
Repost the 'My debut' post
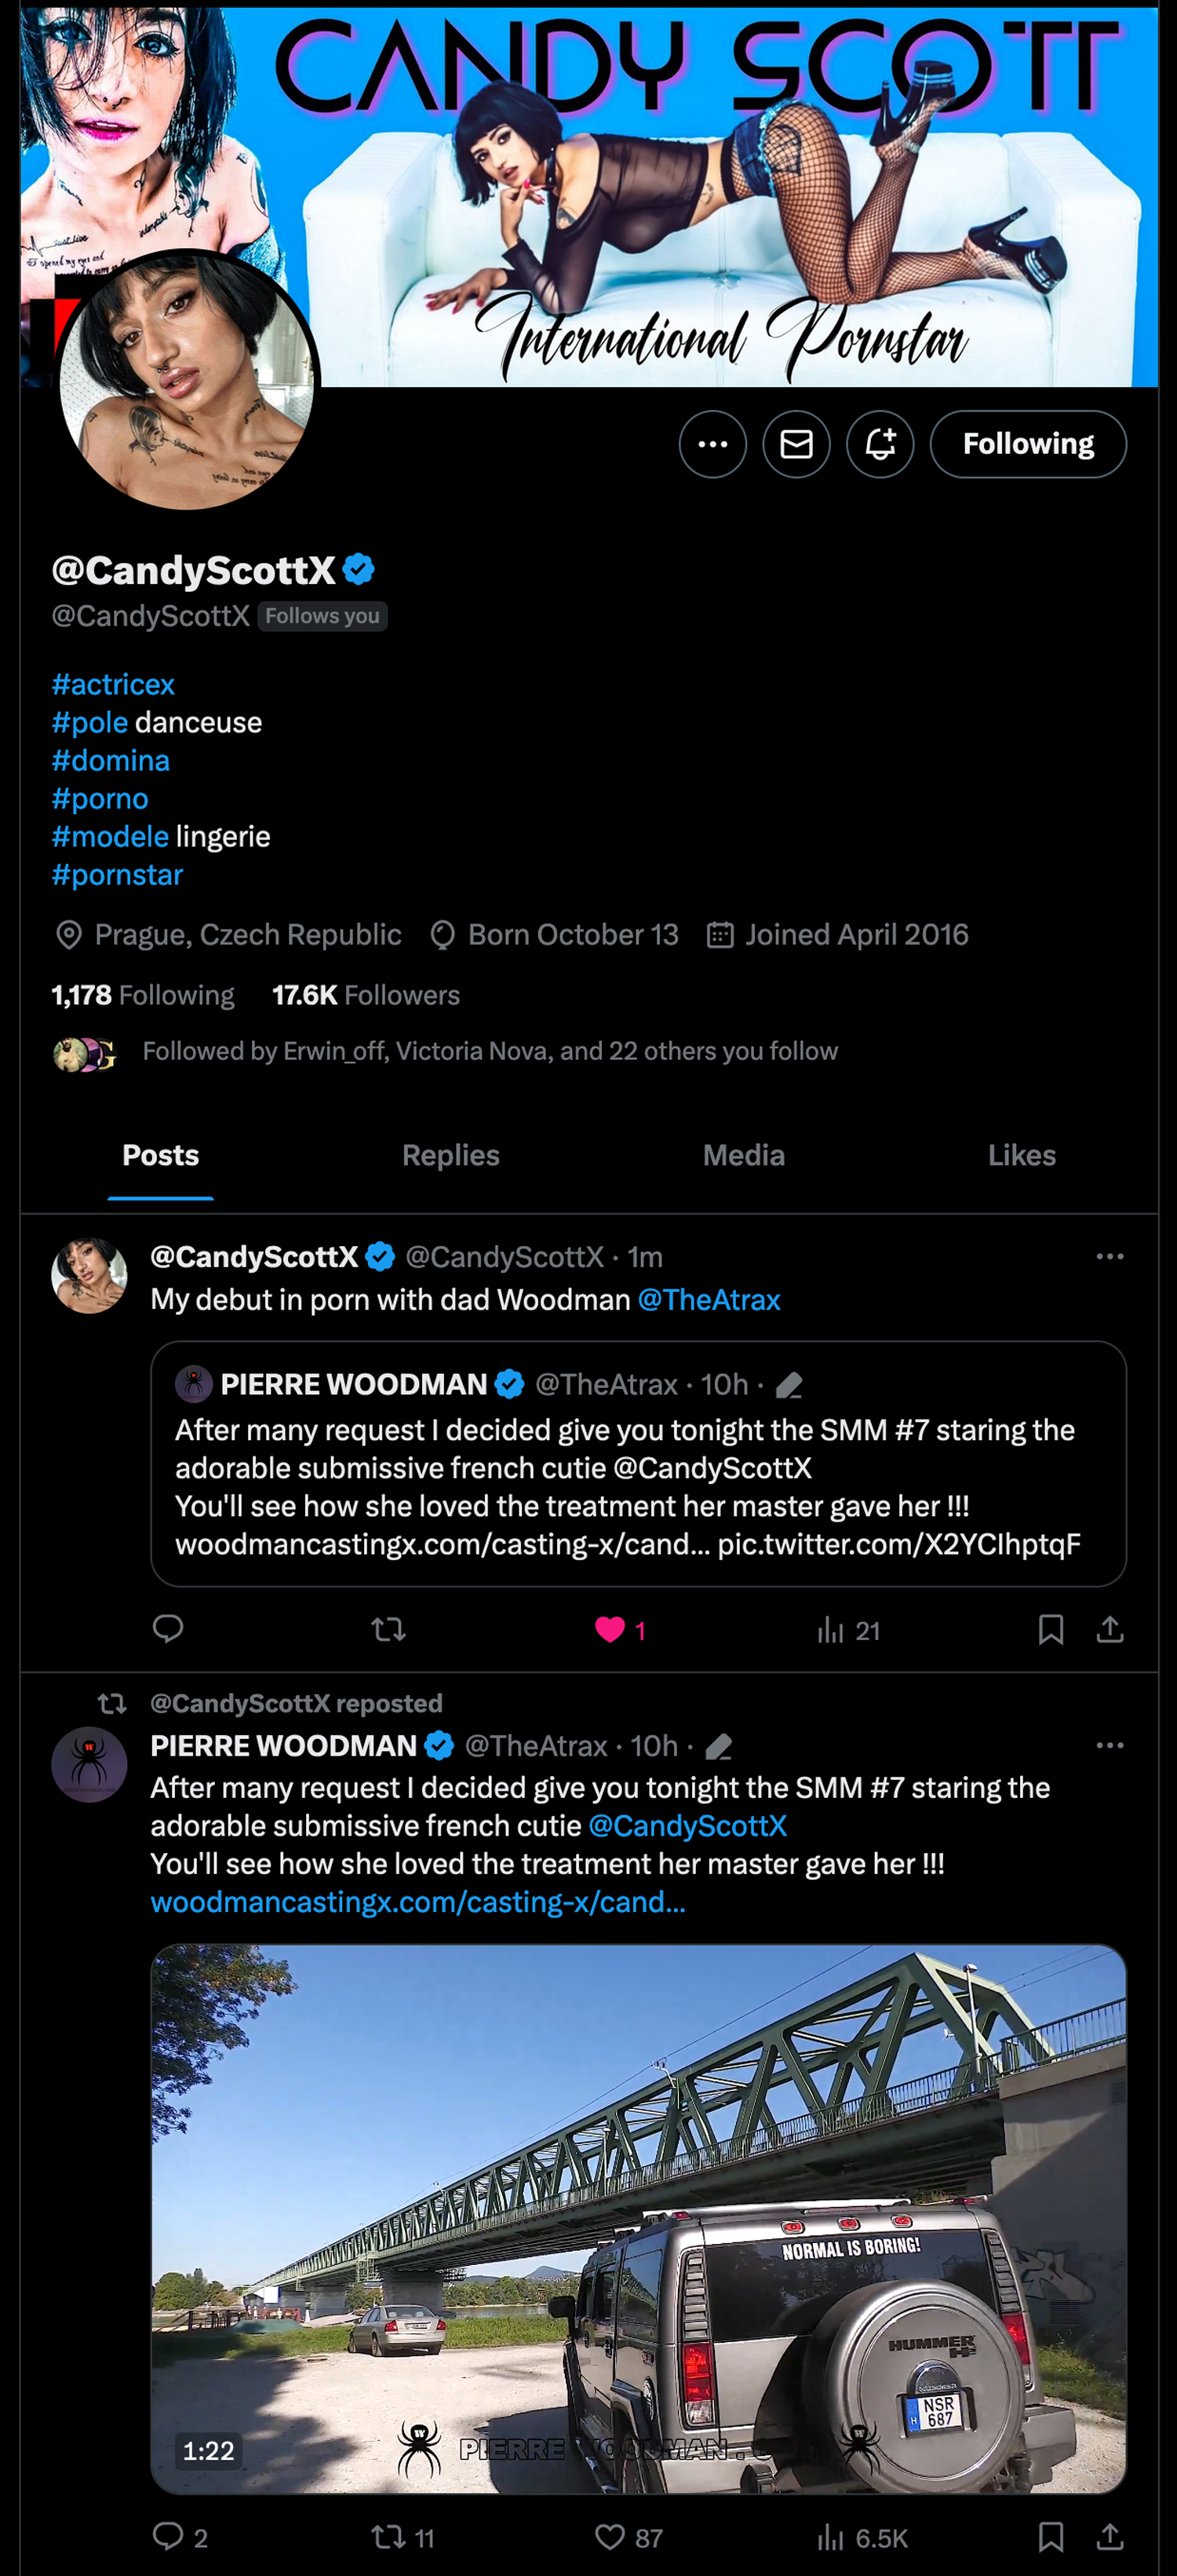pyautogui.click(x=388, y=1630)
